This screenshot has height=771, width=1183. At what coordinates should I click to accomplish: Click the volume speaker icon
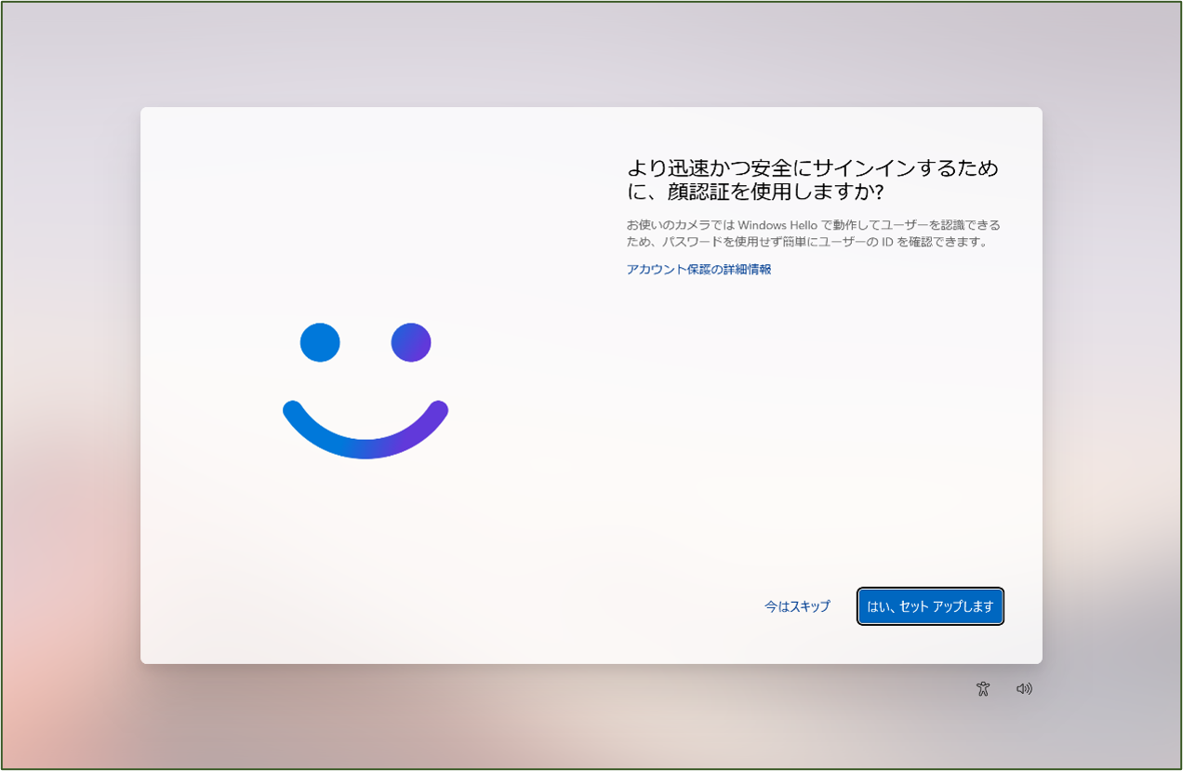pos(1024,689)
